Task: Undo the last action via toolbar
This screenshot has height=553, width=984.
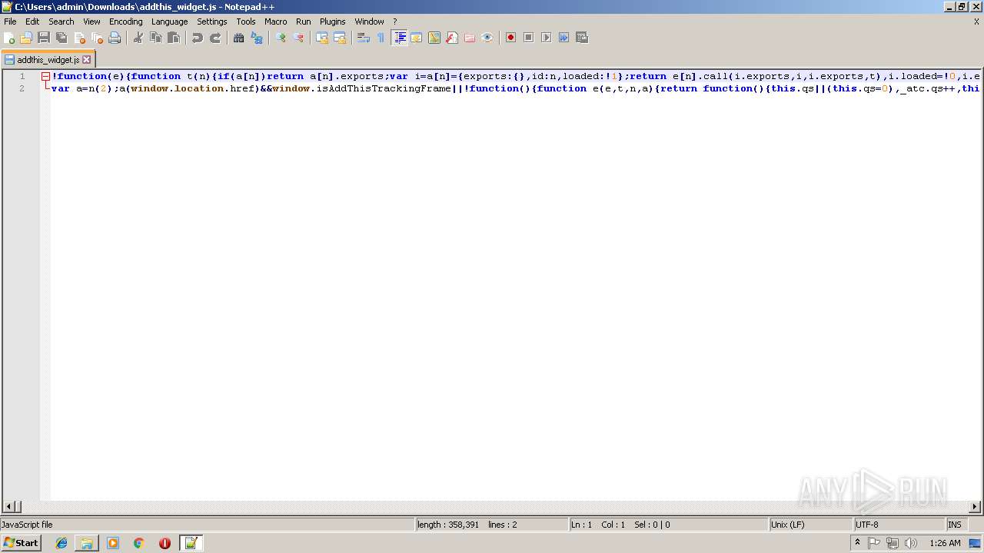Action: (x=198, y=38)
